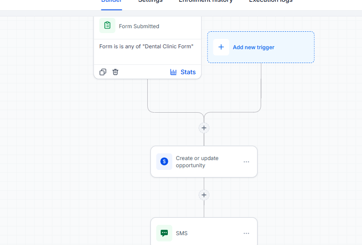Switch to the Builder tab
Image resolution: width=362 pixels, height=245 pixels.
point(112,1)
